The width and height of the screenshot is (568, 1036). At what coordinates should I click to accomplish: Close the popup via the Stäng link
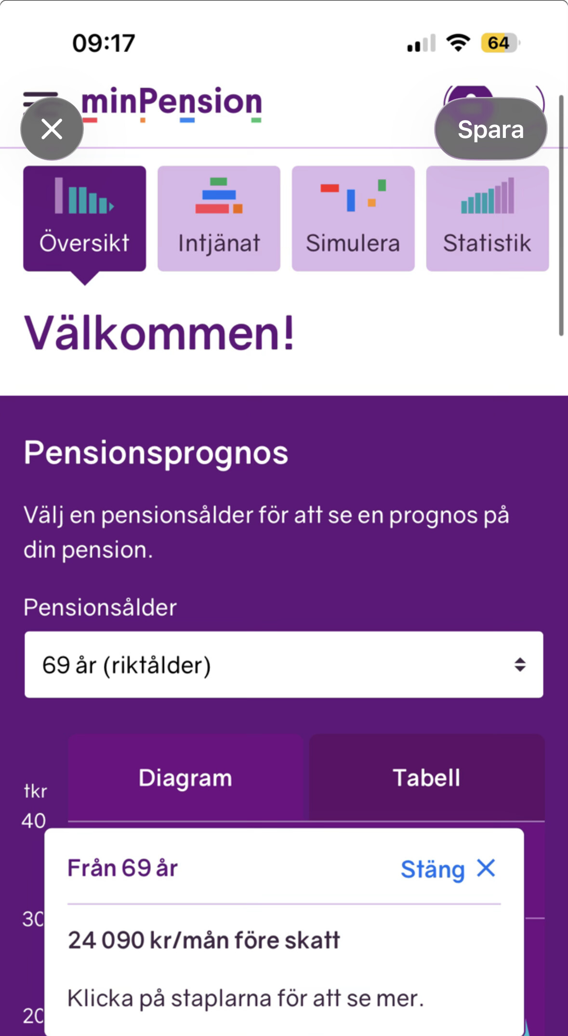tap(448, 869)
